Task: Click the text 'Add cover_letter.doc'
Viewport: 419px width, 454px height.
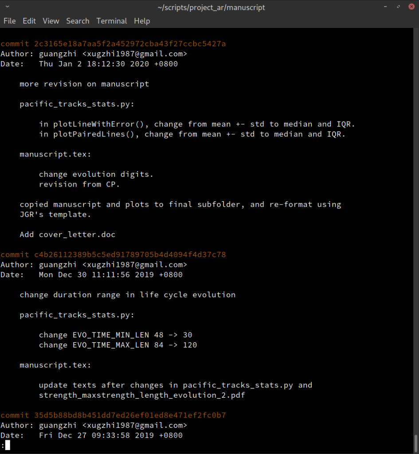Action: 67,235
